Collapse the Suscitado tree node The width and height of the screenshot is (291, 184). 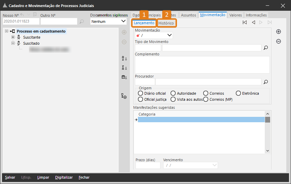point(13,43)
